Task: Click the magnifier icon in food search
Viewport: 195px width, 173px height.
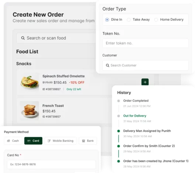Action: (23, 38)
